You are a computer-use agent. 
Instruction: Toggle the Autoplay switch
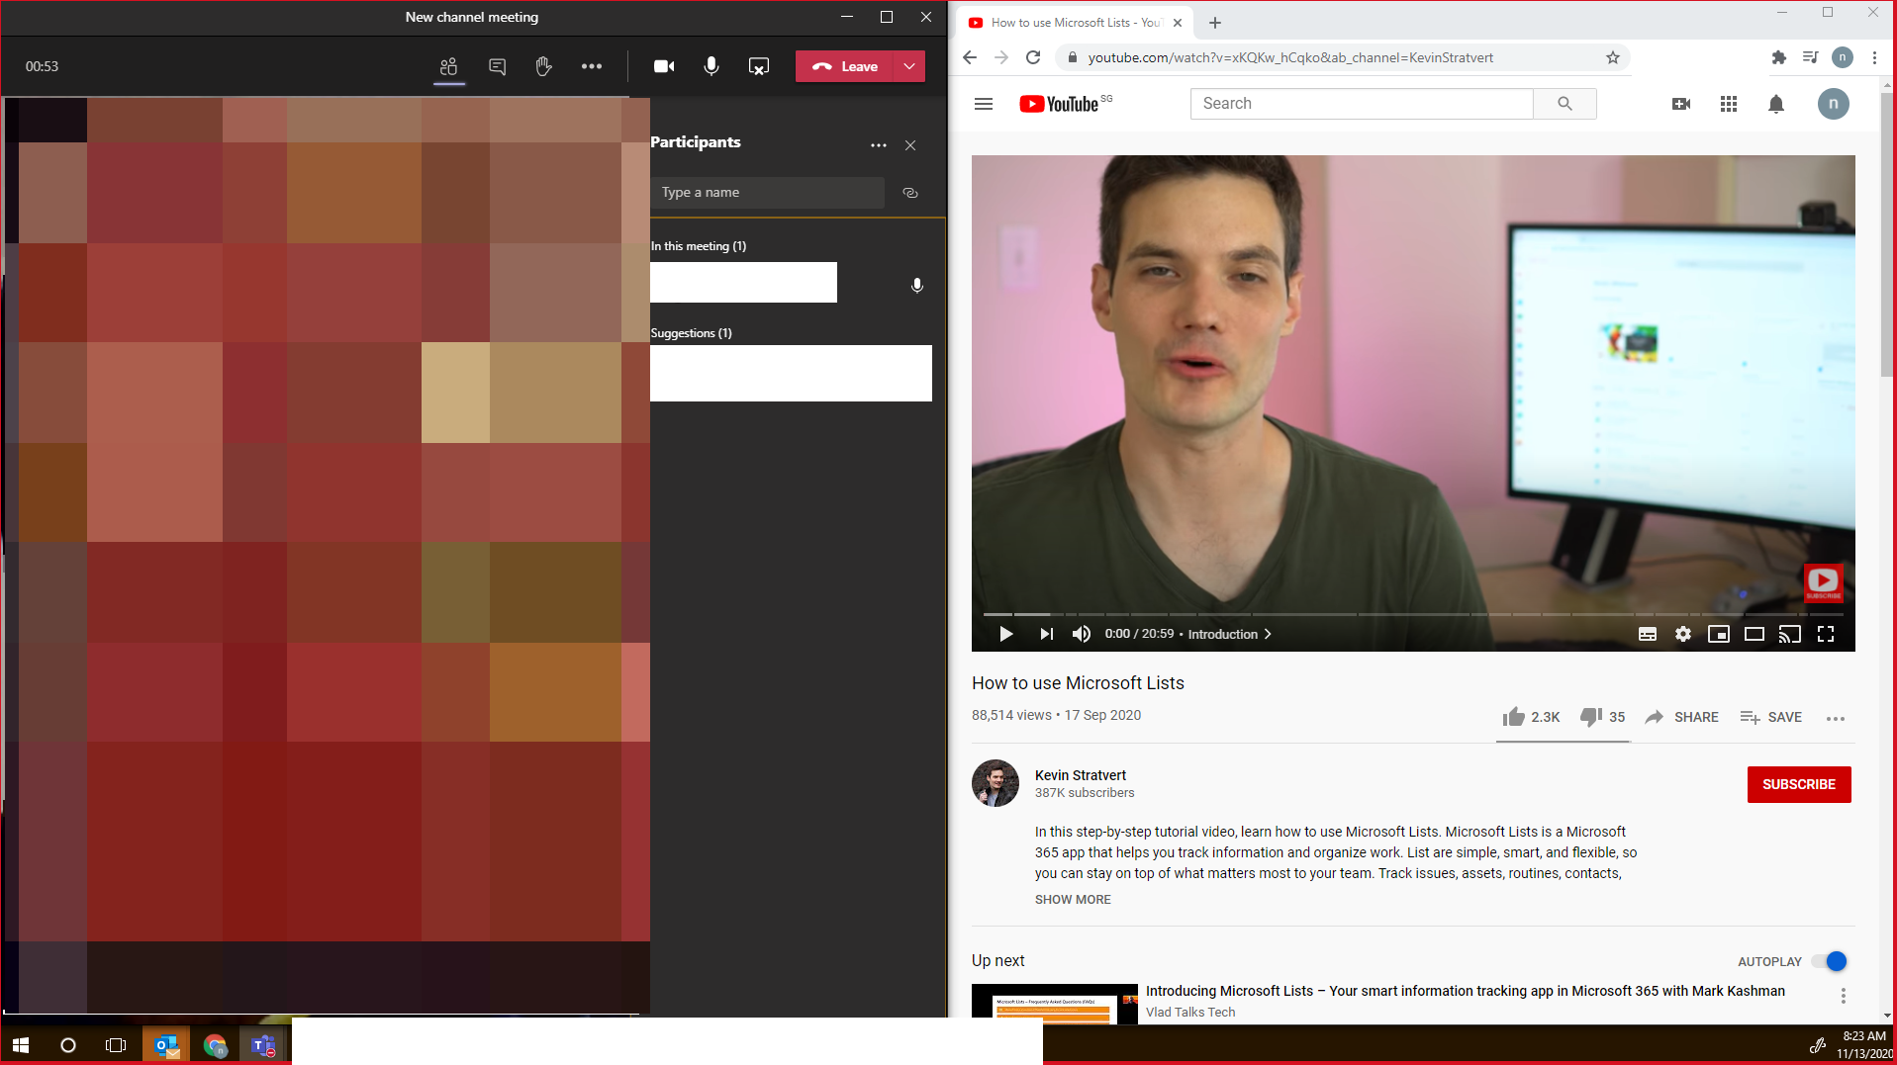tap(1830, 961)
